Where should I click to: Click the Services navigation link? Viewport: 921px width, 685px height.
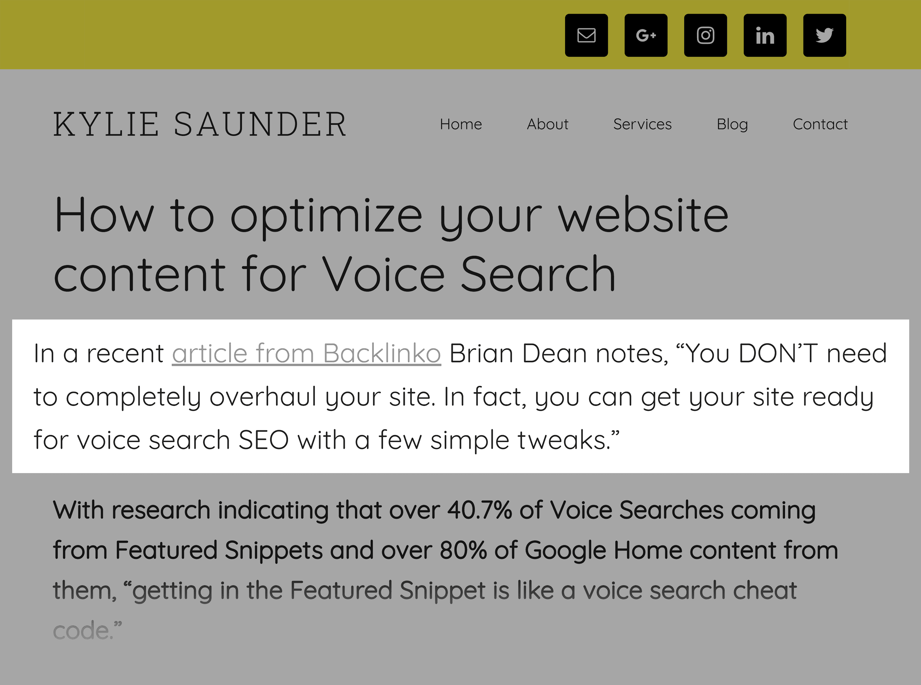point(642,124)
